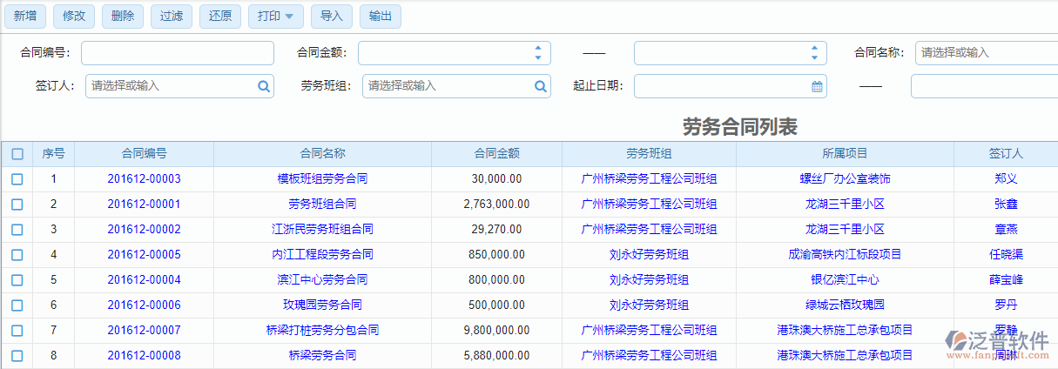Select the checkbox for row 4 内江工程段劳务合同
Image resolution: width=1058 pixels, height=369 pixels.
17,255
